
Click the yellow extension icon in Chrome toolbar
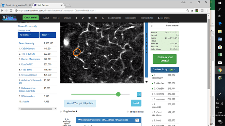pyautogui.click(x=197, y=10)
